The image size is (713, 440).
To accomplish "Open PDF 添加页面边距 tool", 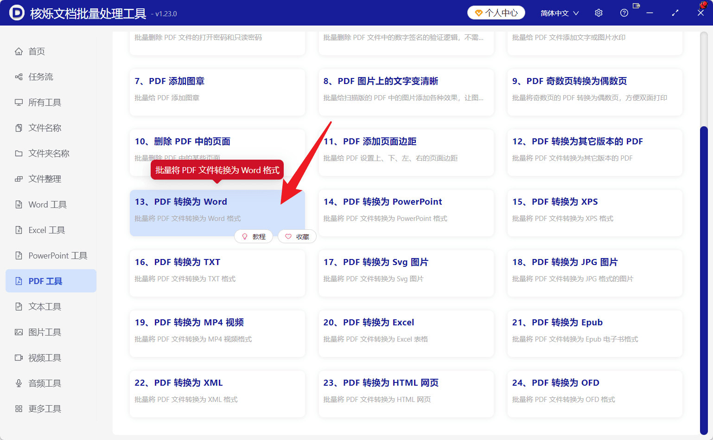I will [406, 153].
